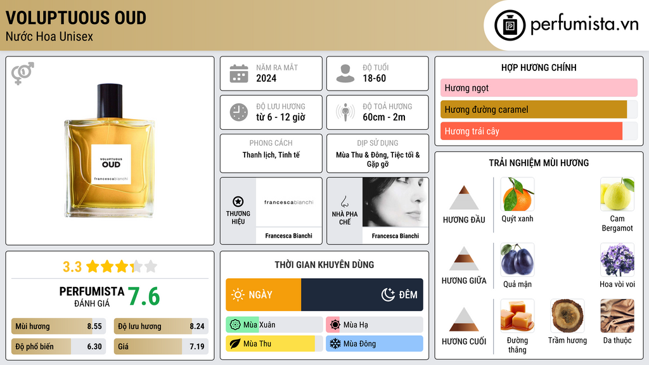Click the HƯƠNG GIỮA label
Viewport: 649px width, 365px height.
point(464,281)
